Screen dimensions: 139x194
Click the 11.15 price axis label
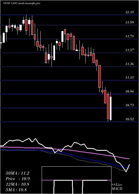click(x=130, y=78)
